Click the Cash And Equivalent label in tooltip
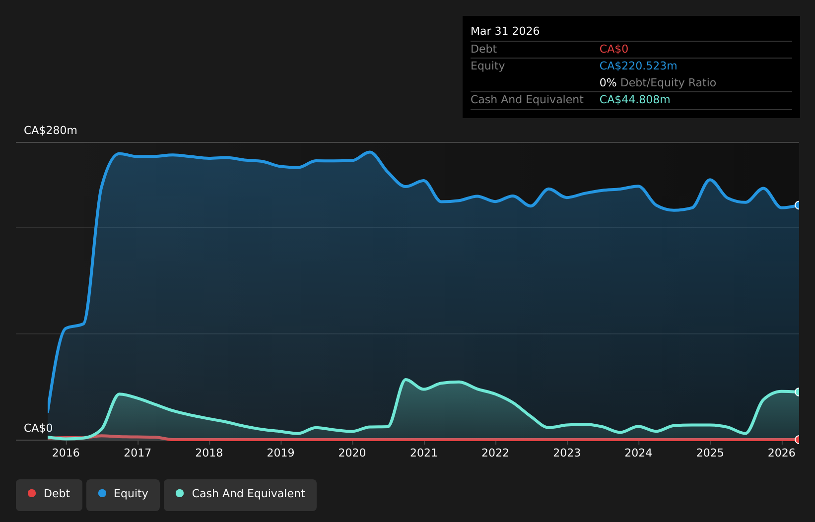815x522 pixels. coord(527,100)
